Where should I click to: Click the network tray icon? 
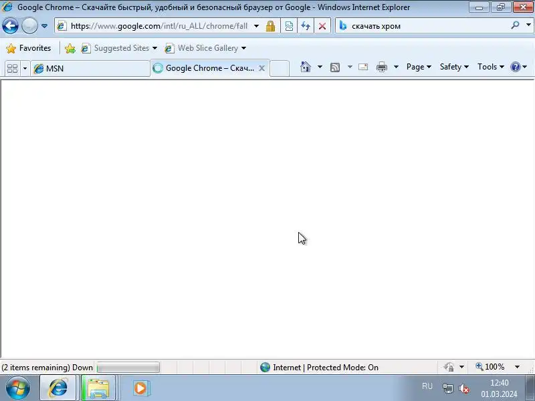(x=447, y=388)
